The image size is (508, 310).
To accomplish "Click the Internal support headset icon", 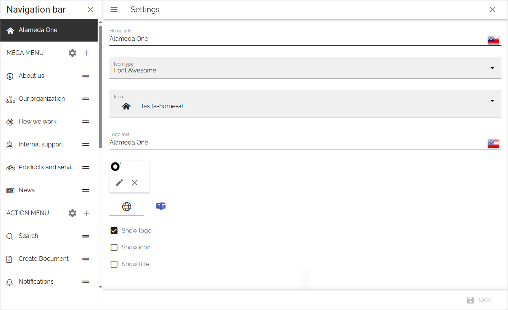I will [10, 145].
